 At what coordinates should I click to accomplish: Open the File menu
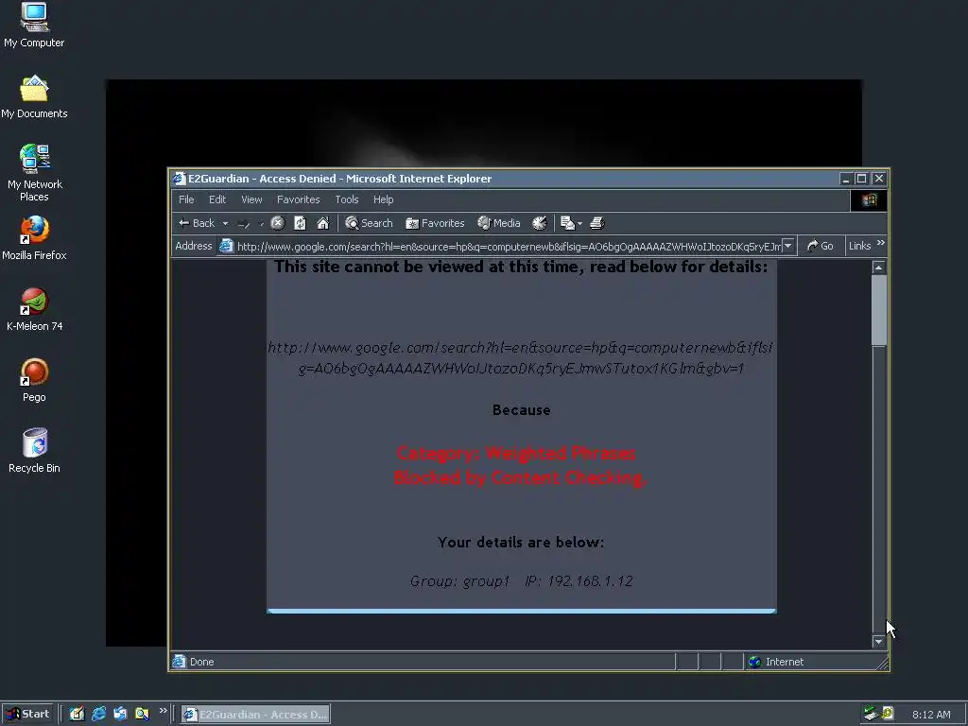[186, 199]
